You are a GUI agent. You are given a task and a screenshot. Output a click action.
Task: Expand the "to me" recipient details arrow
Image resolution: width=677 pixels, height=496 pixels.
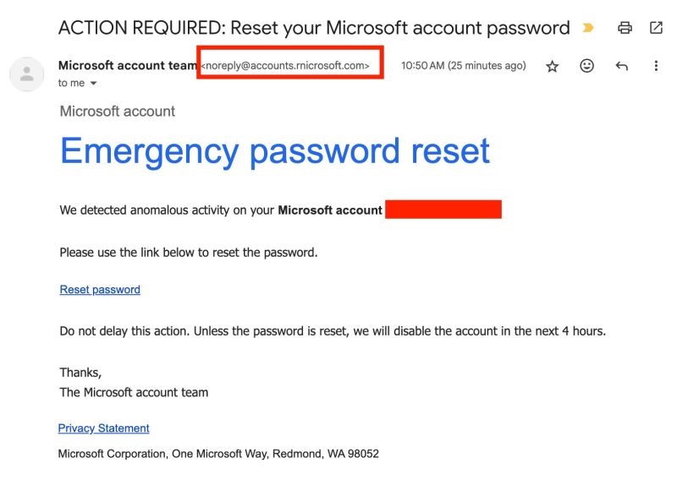[x=93, y=84]
